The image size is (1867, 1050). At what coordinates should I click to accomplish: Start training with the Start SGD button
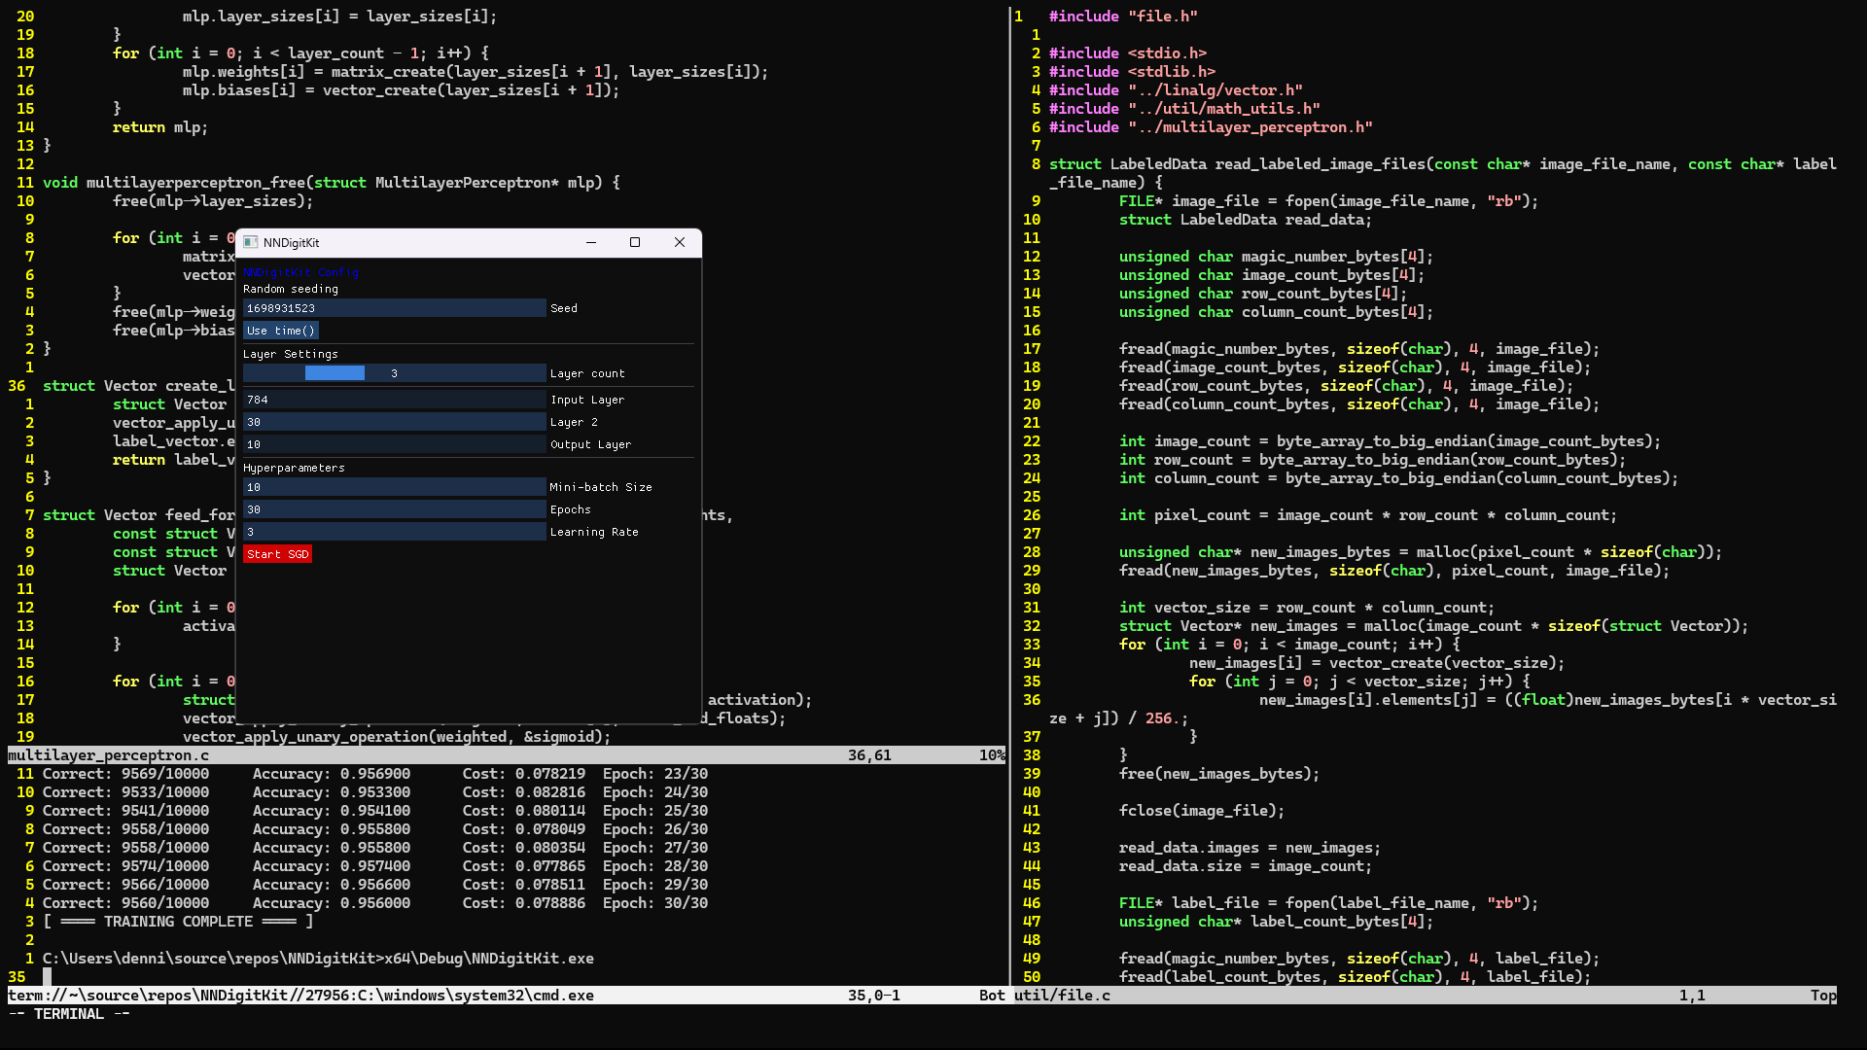pos(277,554)
